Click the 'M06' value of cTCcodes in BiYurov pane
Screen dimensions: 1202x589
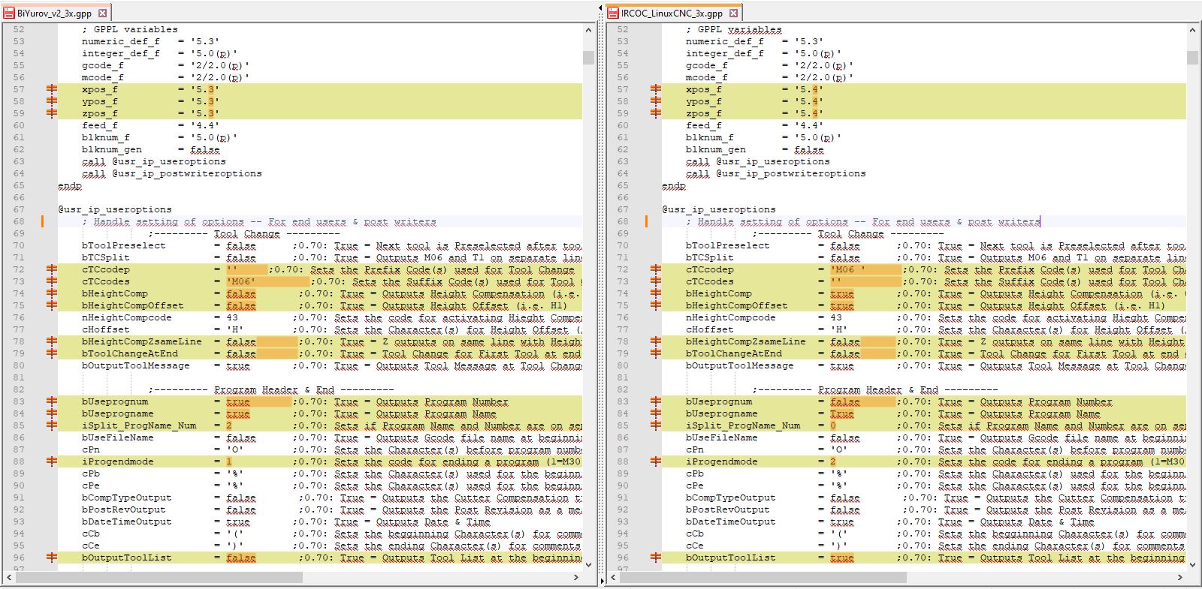[x=241, y=281]
